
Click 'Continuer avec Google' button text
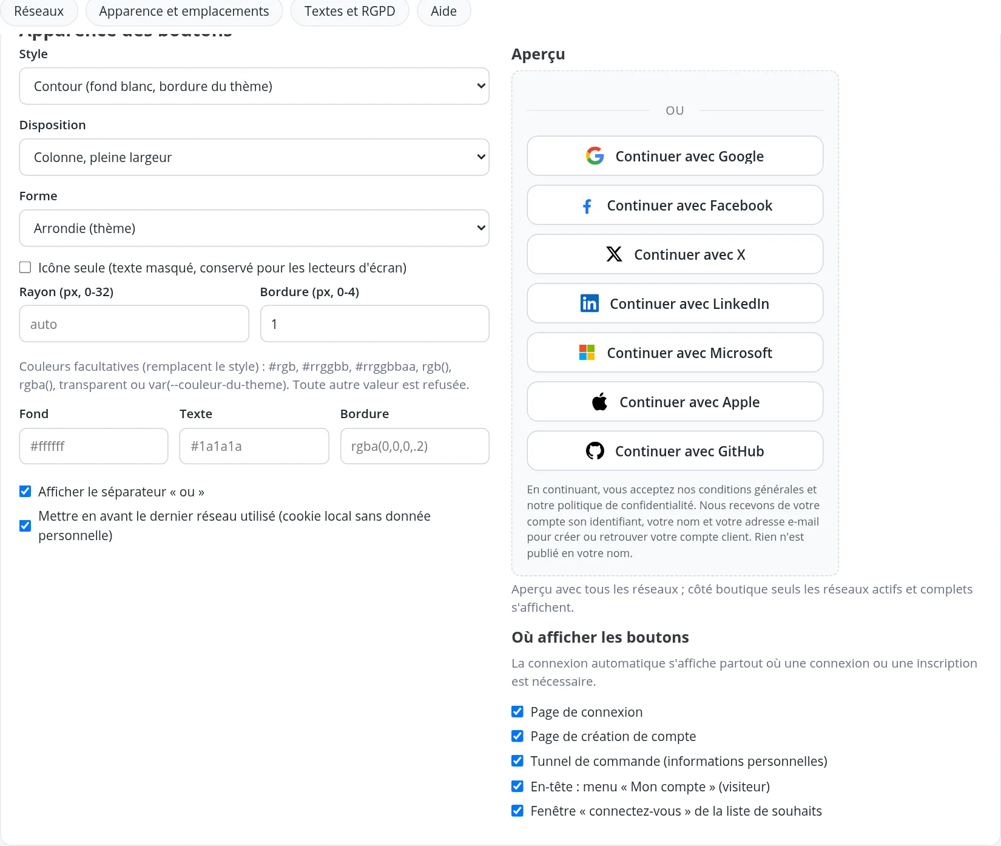tap(689, 157)
